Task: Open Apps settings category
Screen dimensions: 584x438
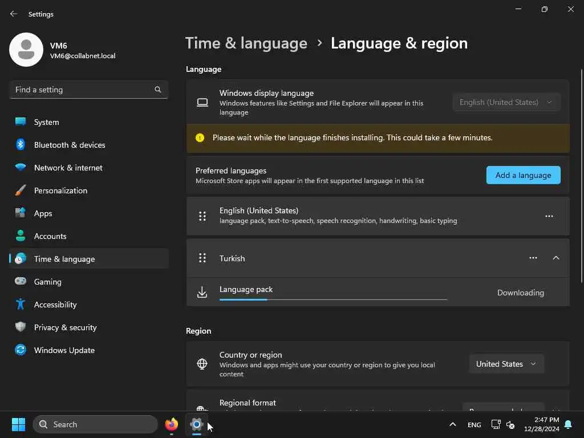Action: pos(88,213)
